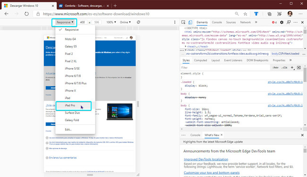Choose Pixel 2 XL device

click(76, 61)
